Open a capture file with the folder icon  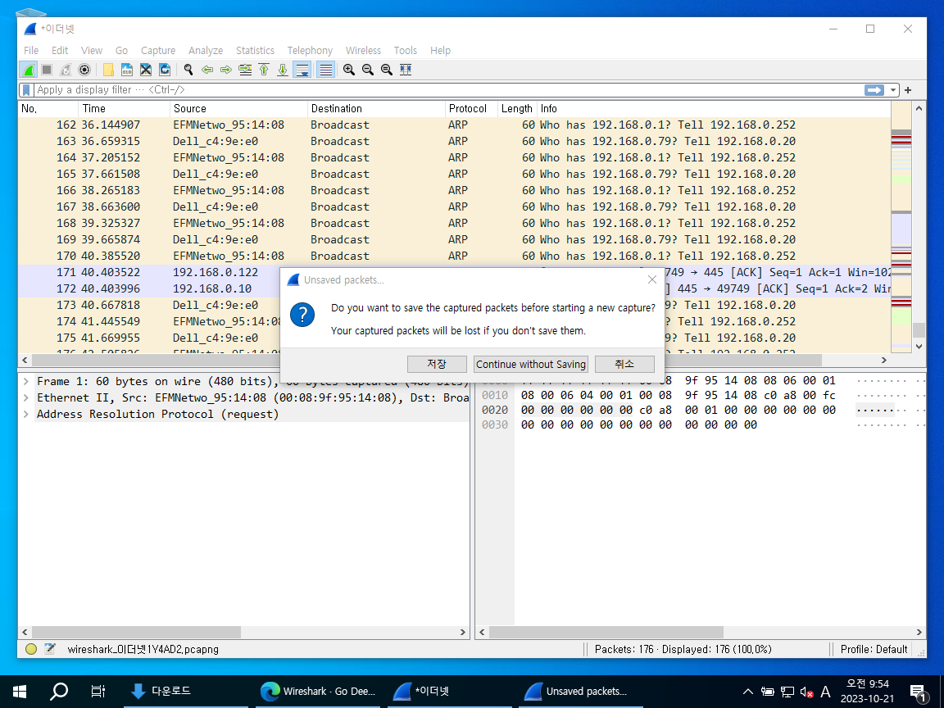pyautogui.click(x=108, y=70)
